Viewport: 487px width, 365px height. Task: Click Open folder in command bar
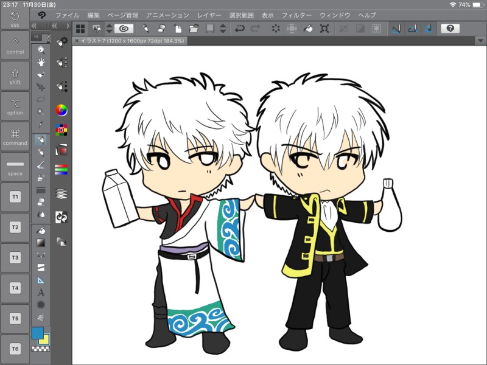point(194,29)
